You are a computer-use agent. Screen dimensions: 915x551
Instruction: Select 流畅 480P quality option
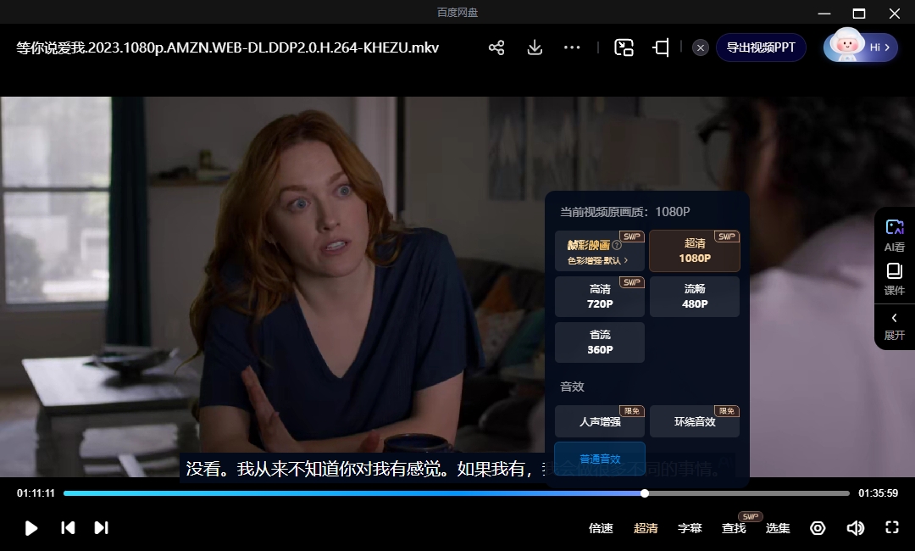click(x=695, y=297)
